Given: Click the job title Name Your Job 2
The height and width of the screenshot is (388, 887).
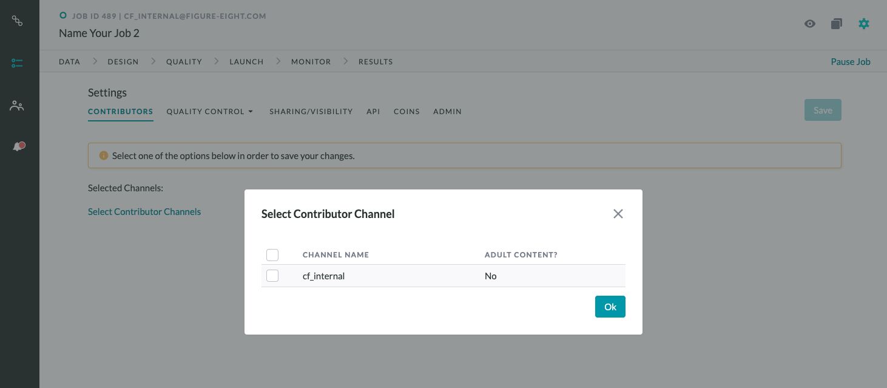Looking at the screenshot, I should [x=99, y=33].
